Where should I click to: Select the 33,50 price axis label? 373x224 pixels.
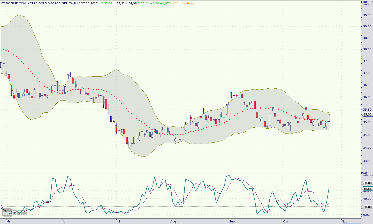[367, 161]
